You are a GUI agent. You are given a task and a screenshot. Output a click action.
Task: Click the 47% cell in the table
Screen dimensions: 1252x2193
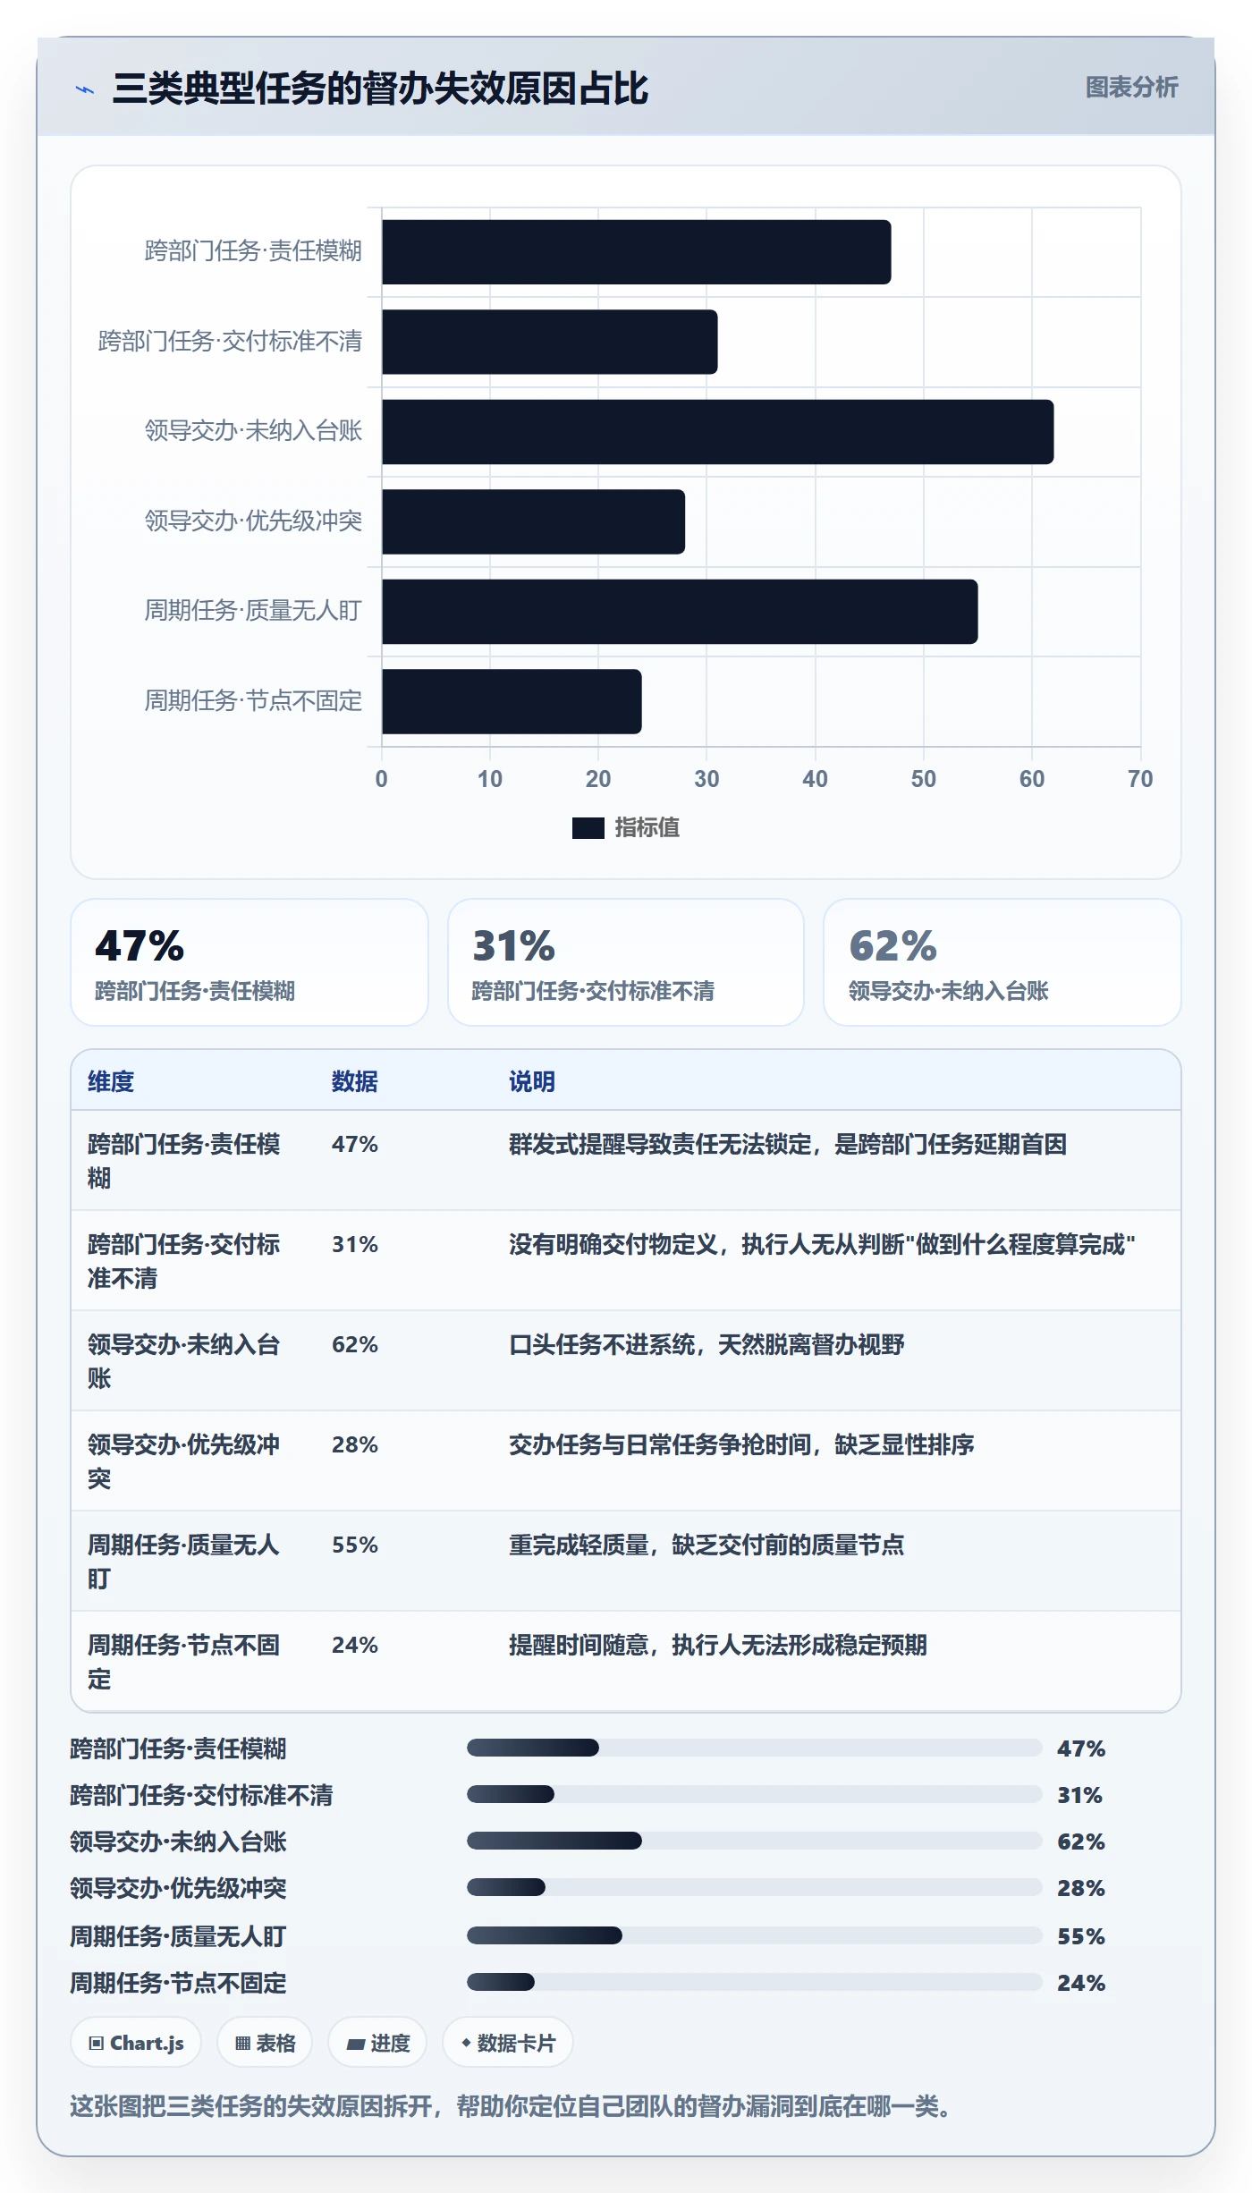(355, 1144)
